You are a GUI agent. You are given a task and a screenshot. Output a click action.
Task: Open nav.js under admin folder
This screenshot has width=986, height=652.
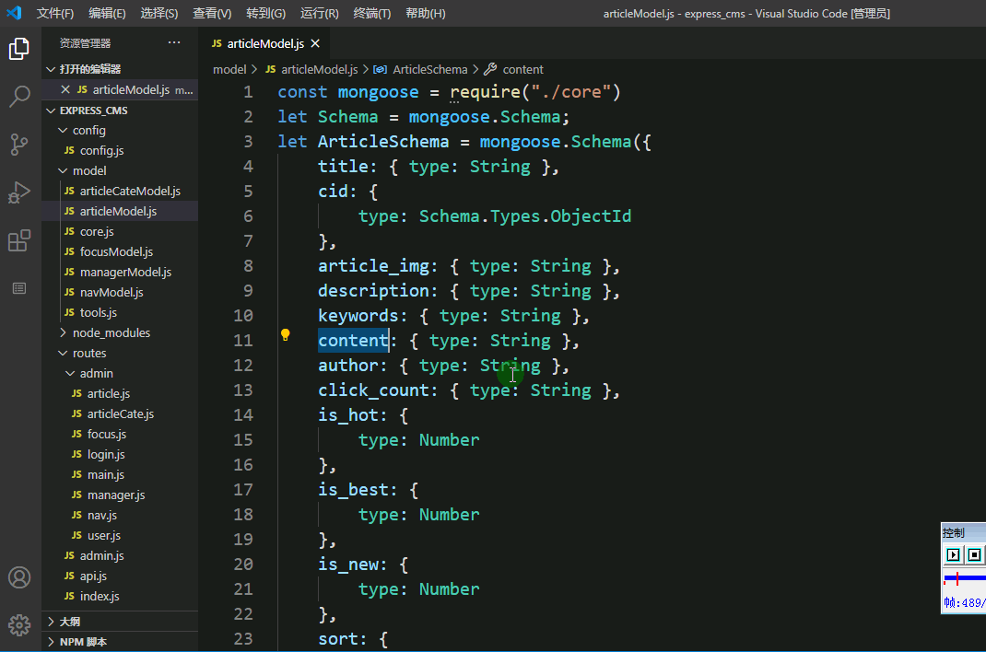click(x=120, y=515)
